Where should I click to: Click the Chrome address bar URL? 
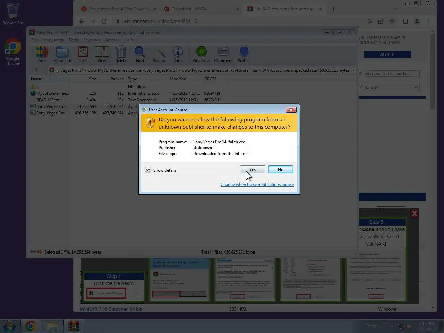(160, 21)
